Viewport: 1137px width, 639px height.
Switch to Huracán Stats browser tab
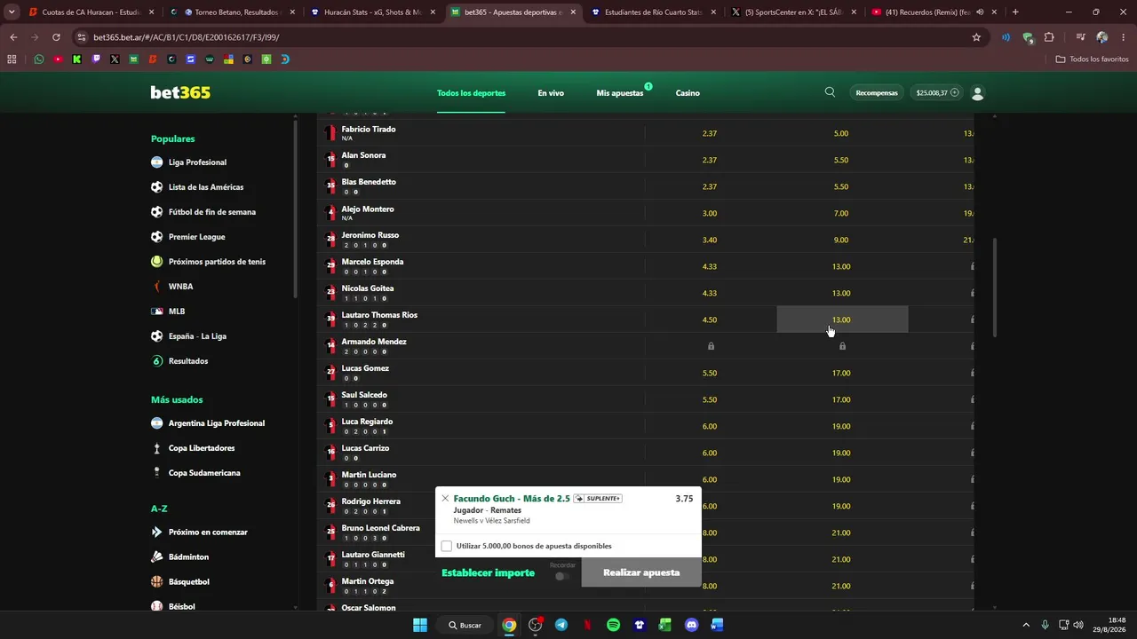pyautogui.click(x=371, y=12)
